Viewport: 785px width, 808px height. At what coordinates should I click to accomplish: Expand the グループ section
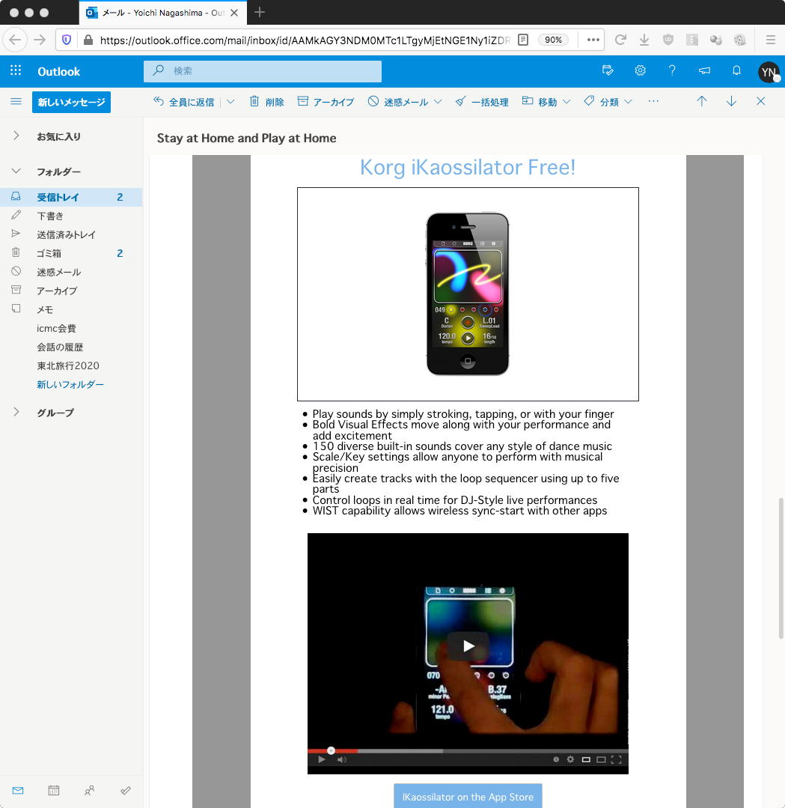tap(16, 412)
